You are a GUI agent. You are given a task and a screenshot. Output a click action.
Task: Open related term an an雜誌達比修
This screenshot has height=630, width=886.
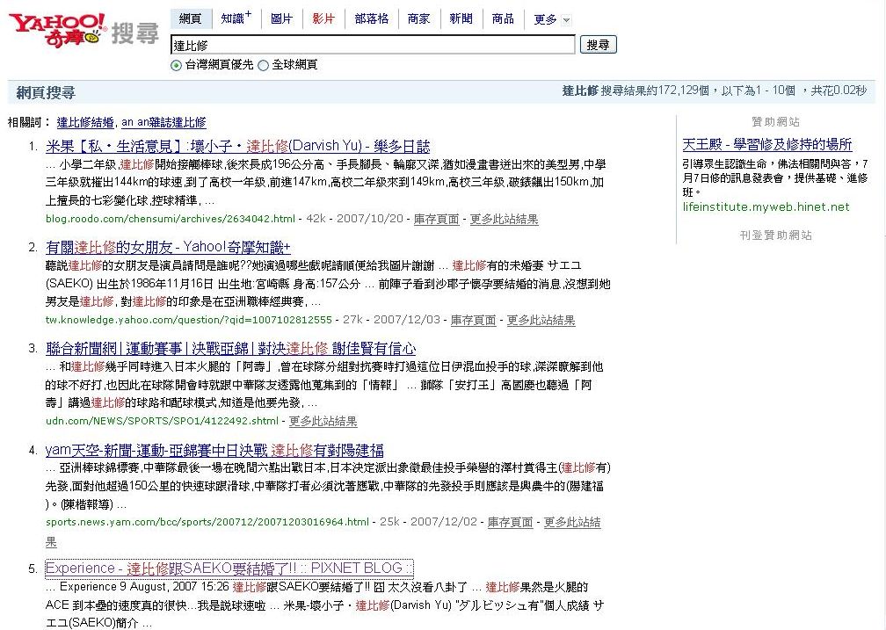point(163,122)
